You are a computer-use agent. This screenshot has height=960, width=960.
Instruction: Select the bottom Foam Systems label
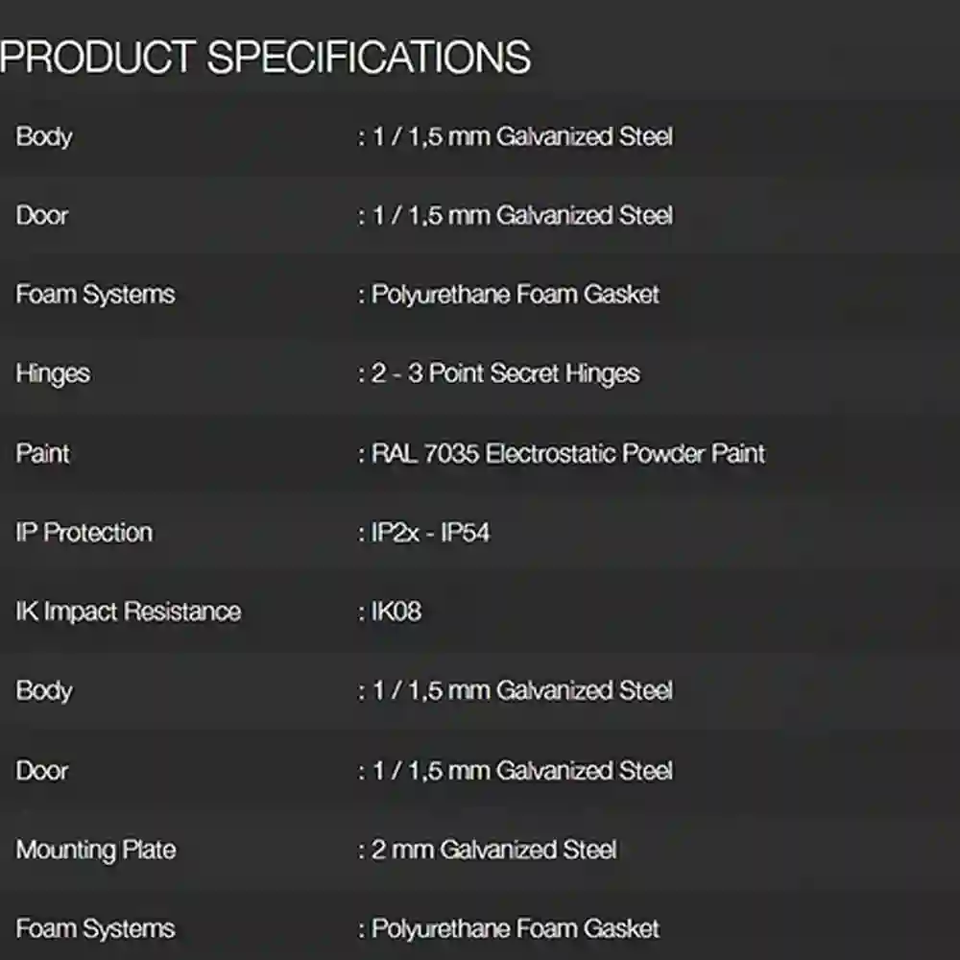95,928
